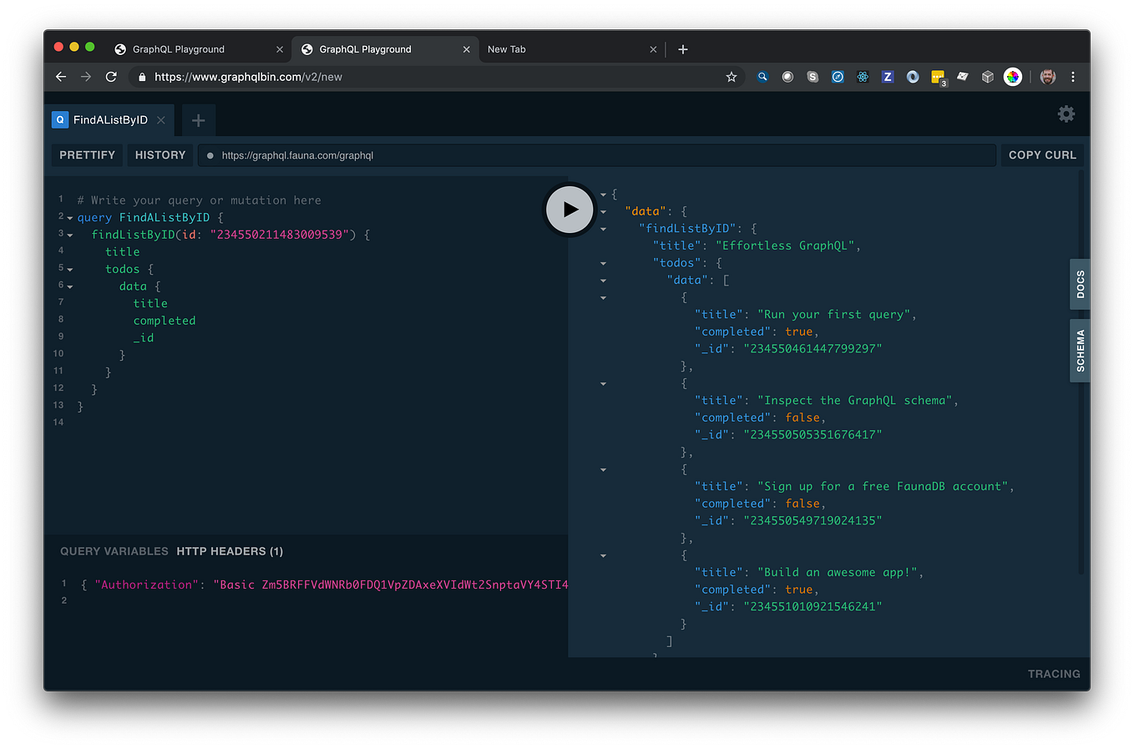Open the Skype extension

point(813,76)
